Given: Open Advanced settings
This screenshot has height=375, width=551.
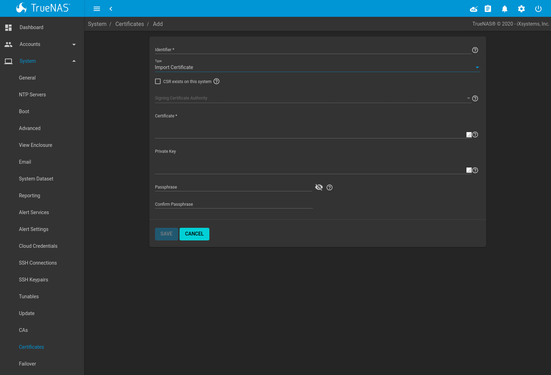Looking at the screenshot, I should point(30,128).
